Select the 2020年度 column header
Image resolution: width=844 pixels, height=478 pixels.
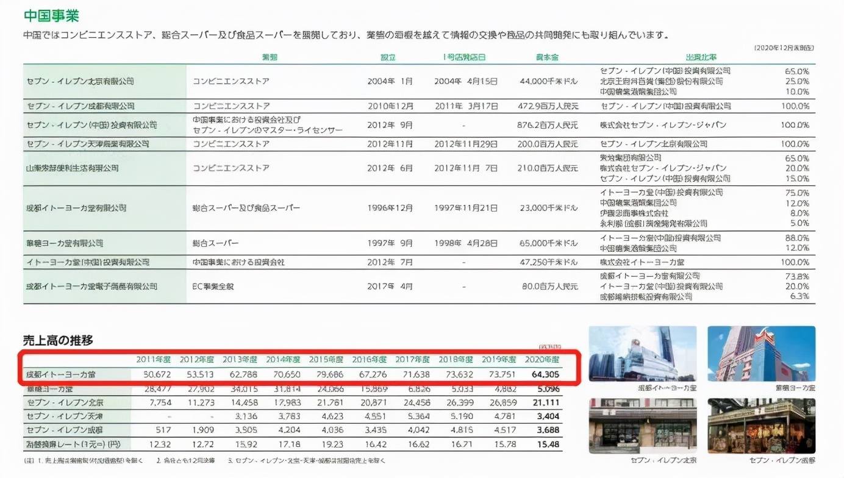(542, 360)
